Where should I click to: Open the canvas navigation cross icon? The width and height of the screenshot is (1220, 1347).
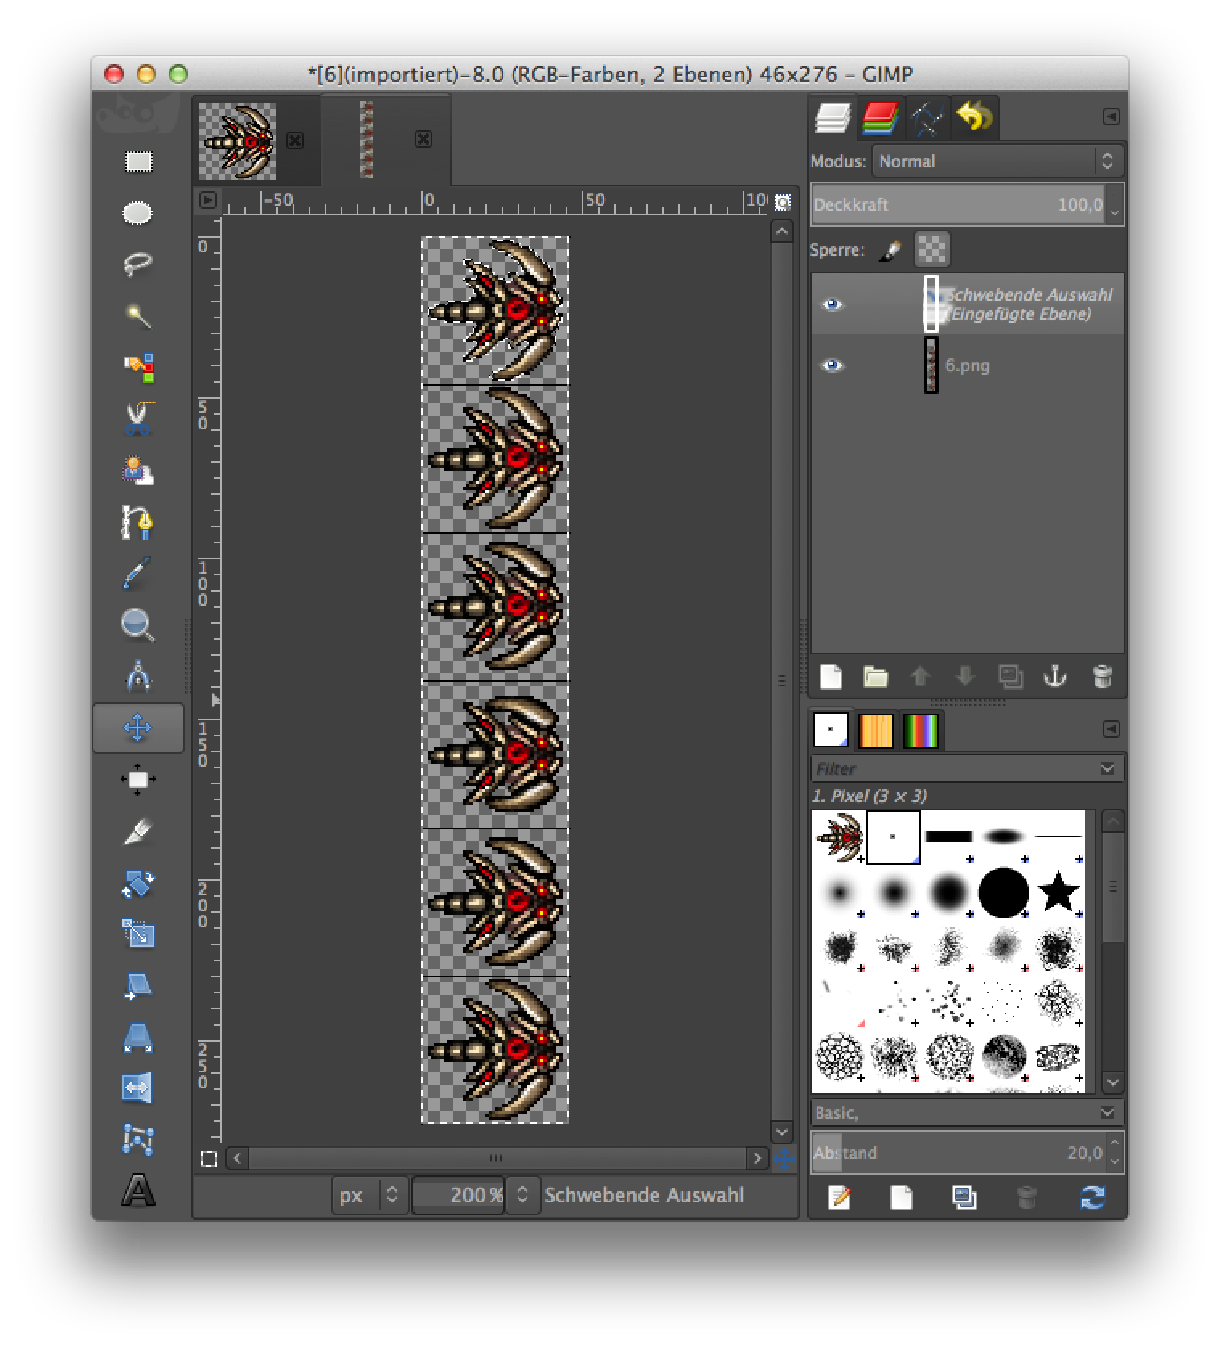click(784, 1158)
